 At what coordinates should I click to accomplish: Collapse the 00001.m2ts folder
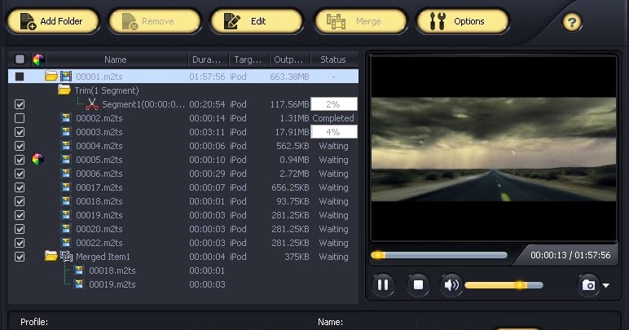click(x=51, y=76)
